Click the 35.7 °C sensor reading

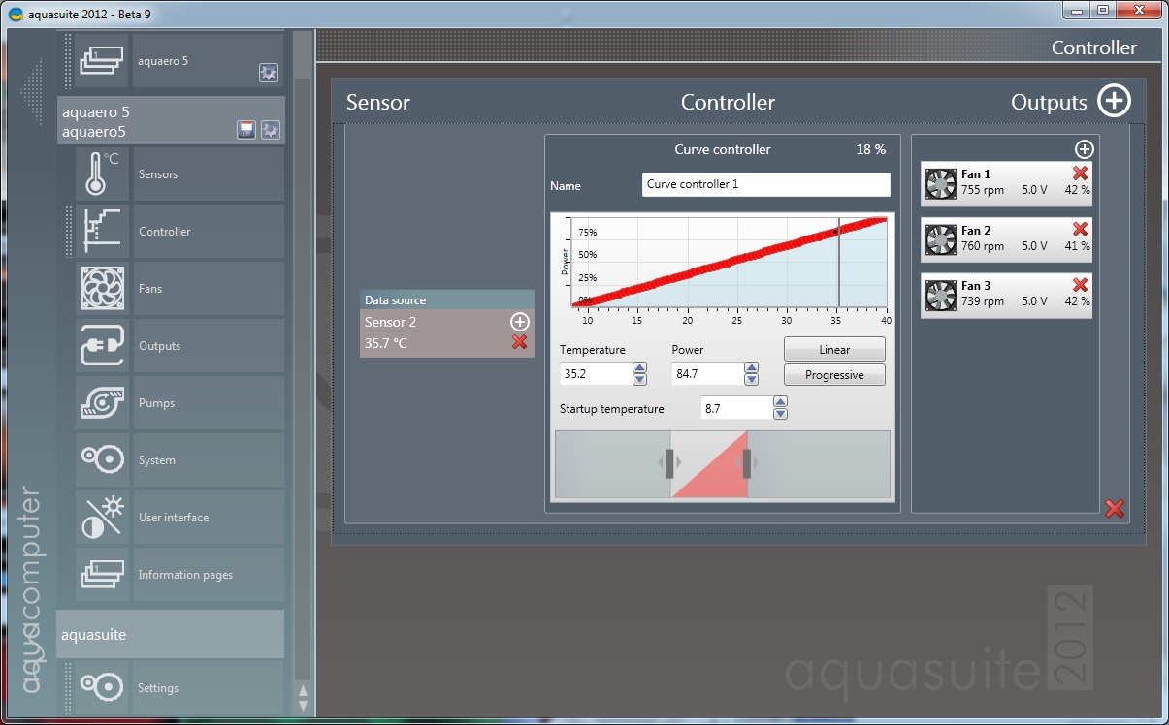coord(385,342)
